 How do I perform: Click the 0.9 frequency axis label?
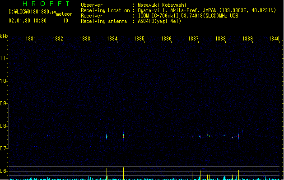tap(4, 103)
